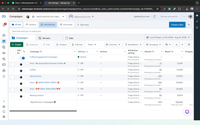Open the share chart icon in toolbar

pyautogui.click(x=189, y=44)
